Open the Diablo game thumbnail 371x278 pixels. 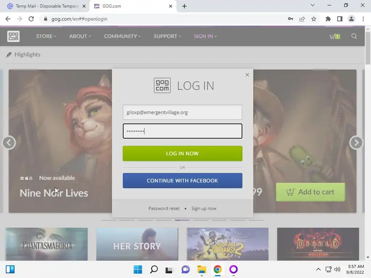tap(318, 244)
